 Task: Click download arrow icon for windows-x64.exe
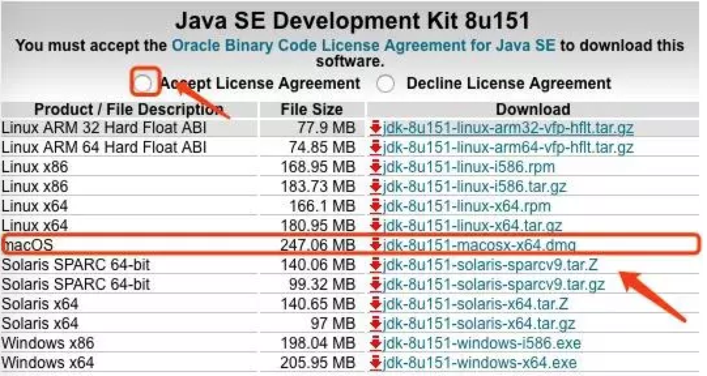376,363
